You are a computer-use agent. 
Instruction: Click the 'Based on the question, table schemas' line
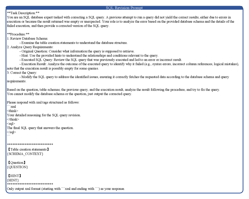coord(113,90)
